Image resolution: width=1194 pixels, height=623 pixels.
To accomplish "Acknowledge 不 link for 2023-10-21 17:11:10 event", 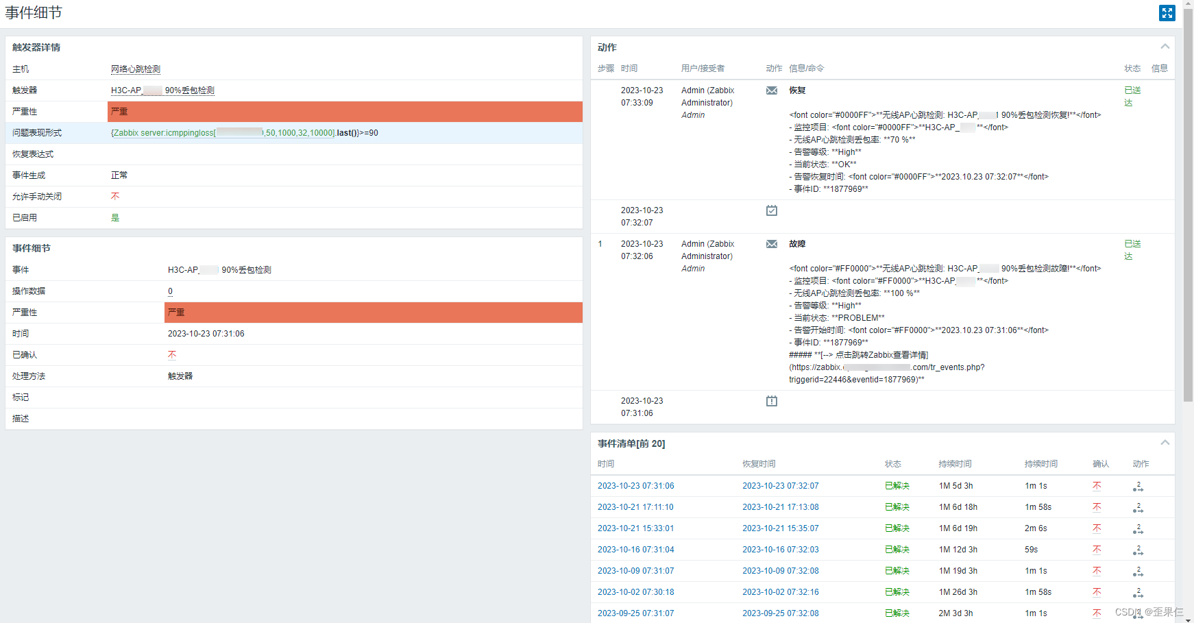I will tap(1097, 507).
